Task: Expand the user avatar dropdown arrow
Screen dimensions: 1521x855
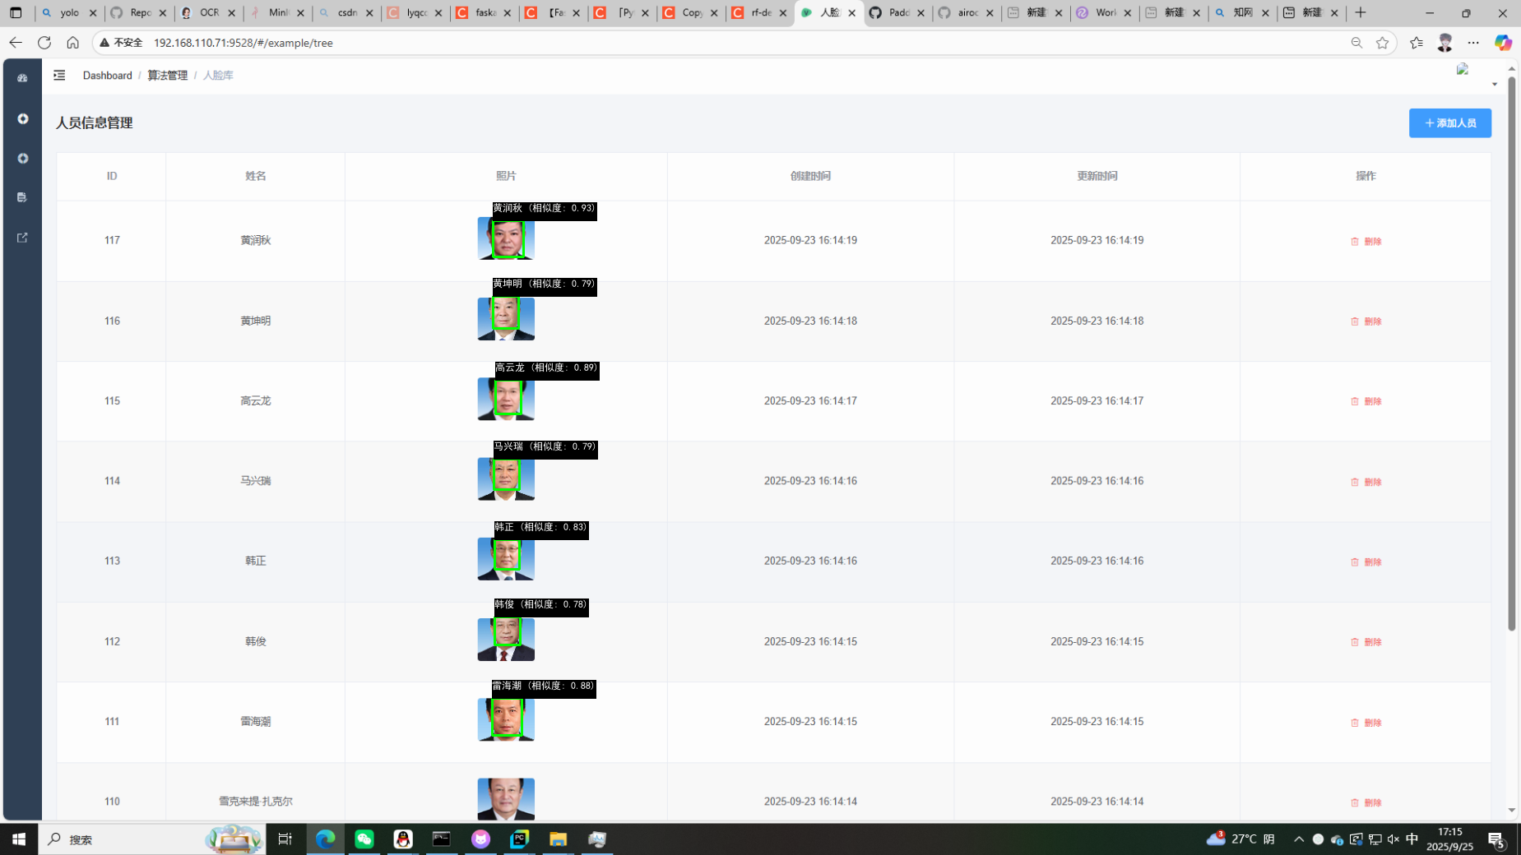Action: coord(1494,84)
